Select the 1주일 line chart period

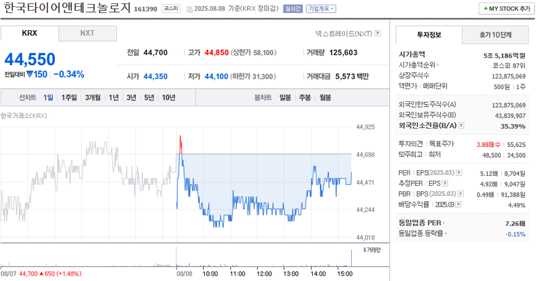[69, 98]
